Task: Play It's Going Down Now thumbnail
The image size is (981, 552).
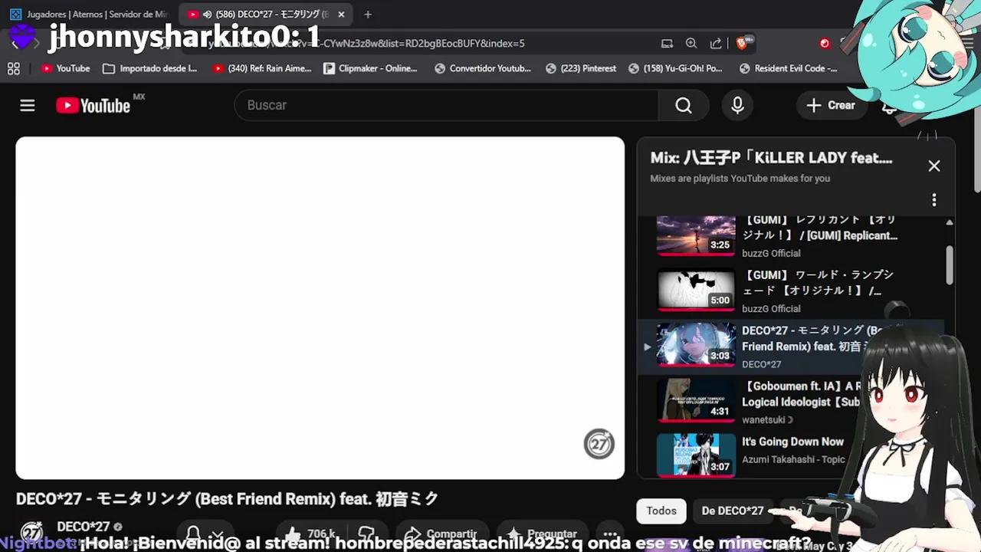Action: click(696, 455)
